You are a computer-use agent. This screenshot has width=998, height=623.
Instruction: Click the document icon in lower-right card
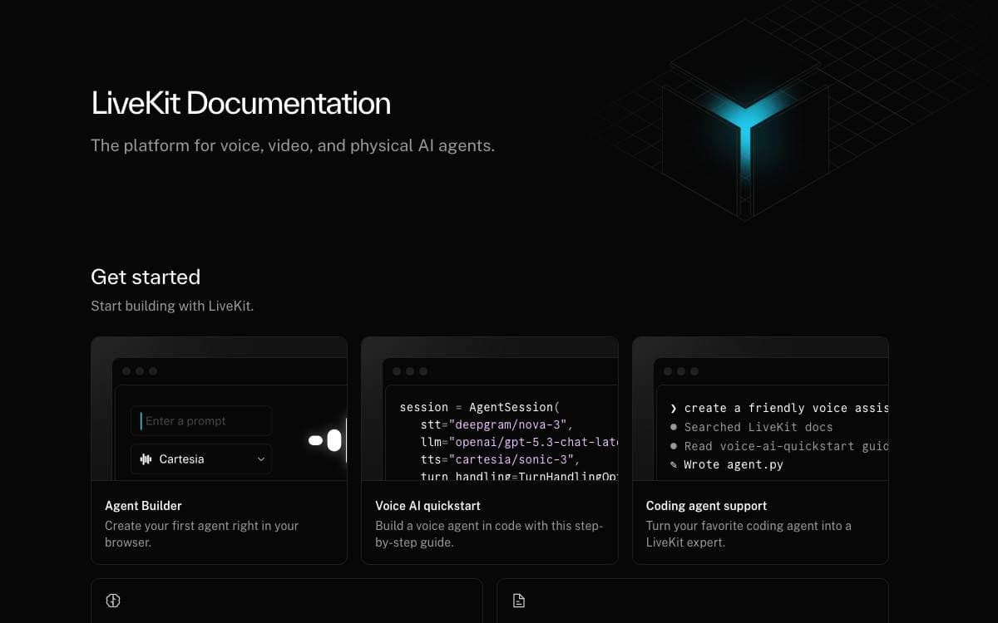(519, 601)
